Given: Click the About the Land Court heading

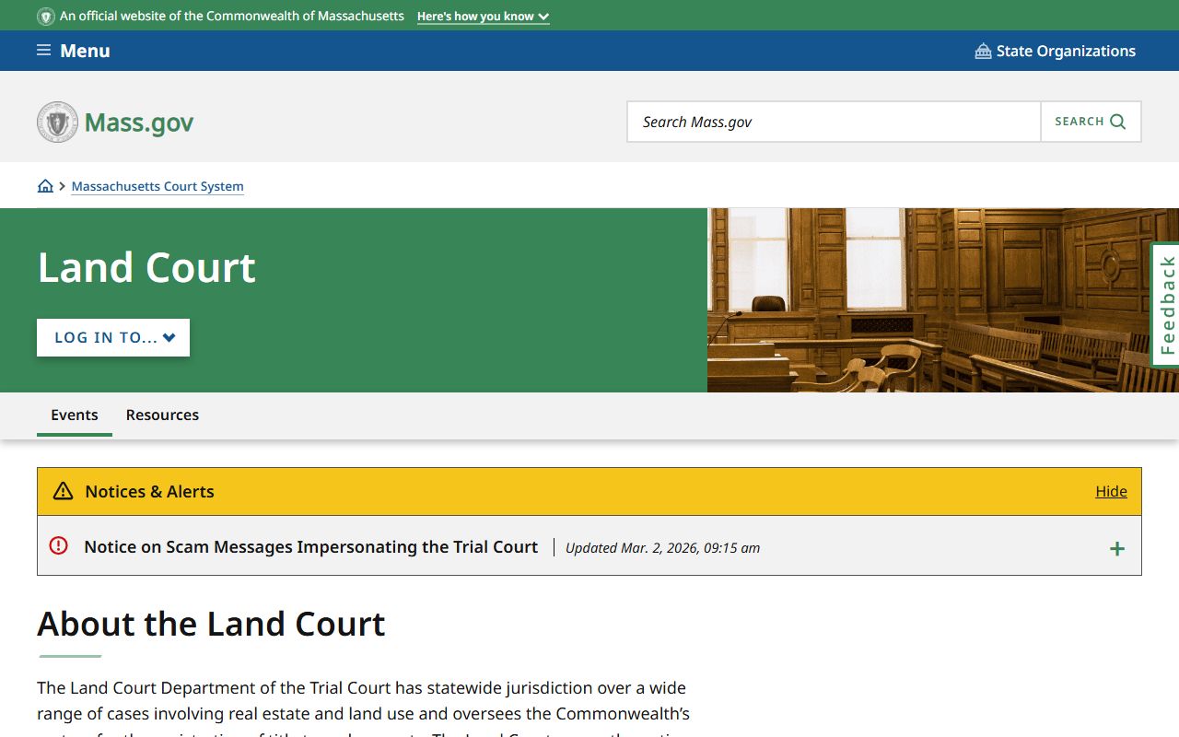Looking at the screenshot, I should coord(211,624).
